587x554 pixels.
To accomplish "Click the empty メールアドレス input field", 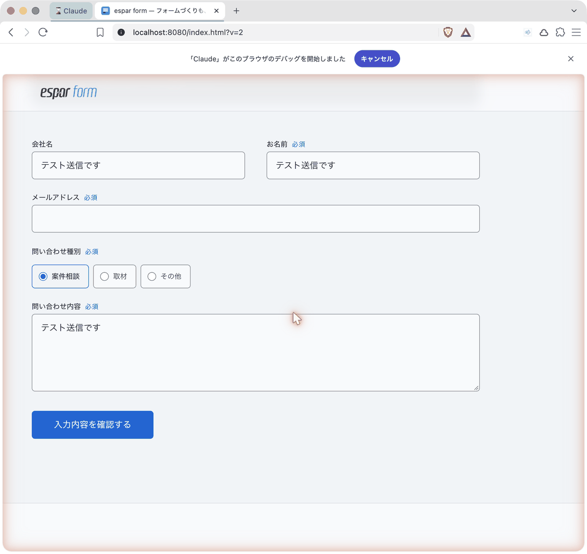I will 256,219.
